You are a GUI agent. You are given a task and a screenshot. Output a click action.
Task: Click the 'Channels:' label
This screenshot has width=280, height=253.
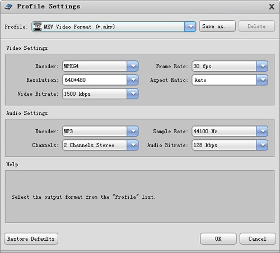point(45,145)
